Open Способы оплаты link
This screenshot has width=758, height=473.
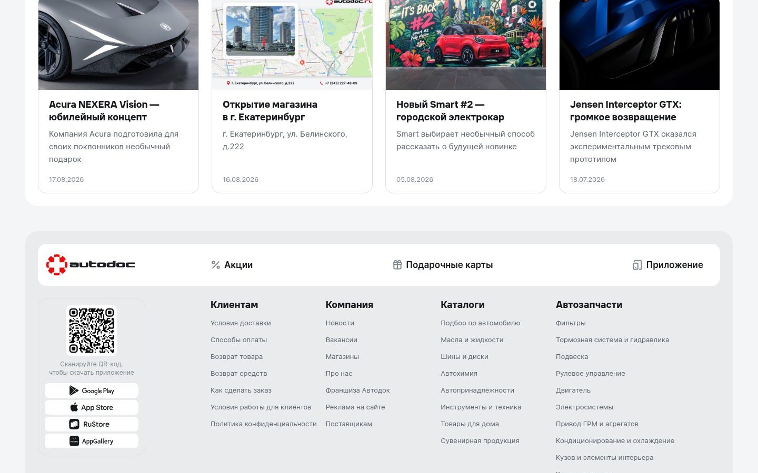click(238, 340)
